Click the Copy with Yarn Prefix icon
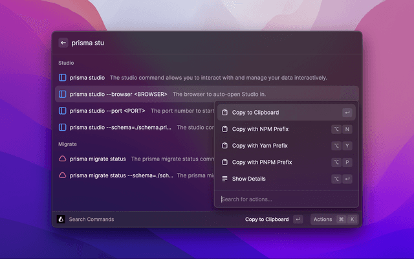The width and height of the screenshot is (414, 259). click(224, 146)
